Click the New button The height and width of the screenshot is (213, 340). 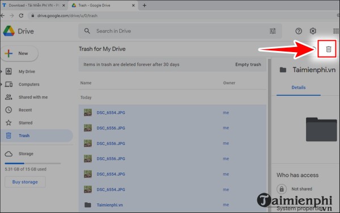point(19,53)
